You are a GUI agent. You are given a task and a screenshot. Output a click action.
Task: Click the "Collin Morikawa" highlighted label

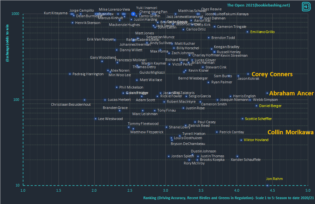pyautogui.click(x=291, y=132)
